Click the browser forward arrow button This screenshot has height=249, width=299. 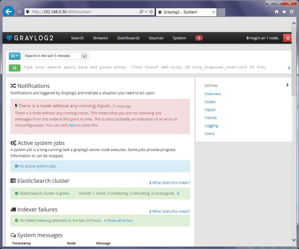(x=19, y=12)
